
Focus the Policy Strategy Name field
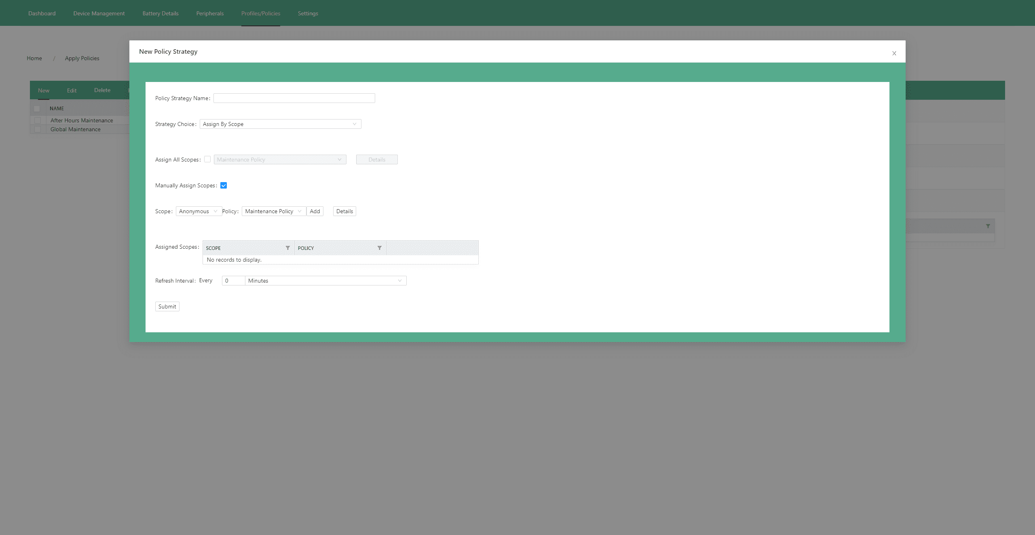(x=294, y=98)
